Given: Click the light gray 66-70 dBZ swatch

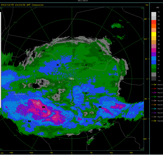Looking at the screenshot, I should point(154,14).
